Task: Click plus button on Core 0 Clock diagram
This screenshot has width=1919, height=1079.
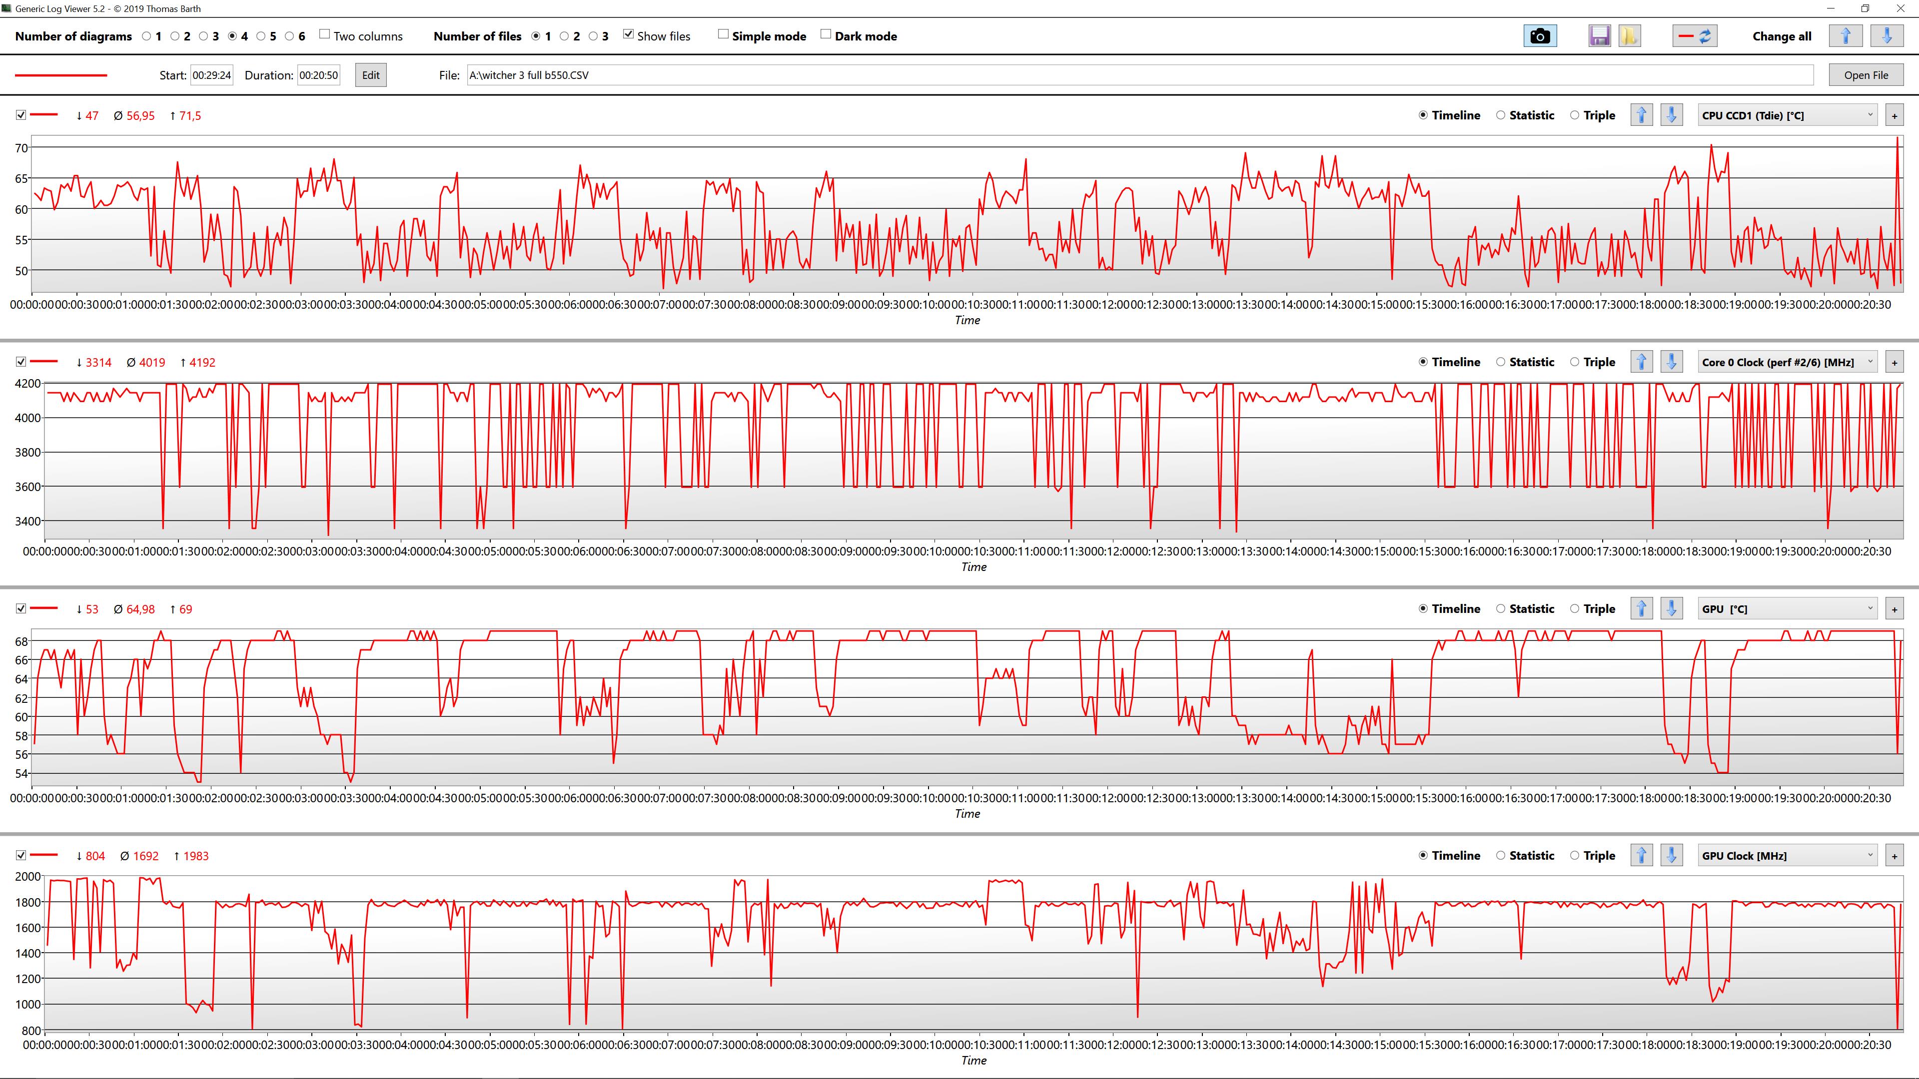Action: pyautogui.click(x=1895, y=362)
